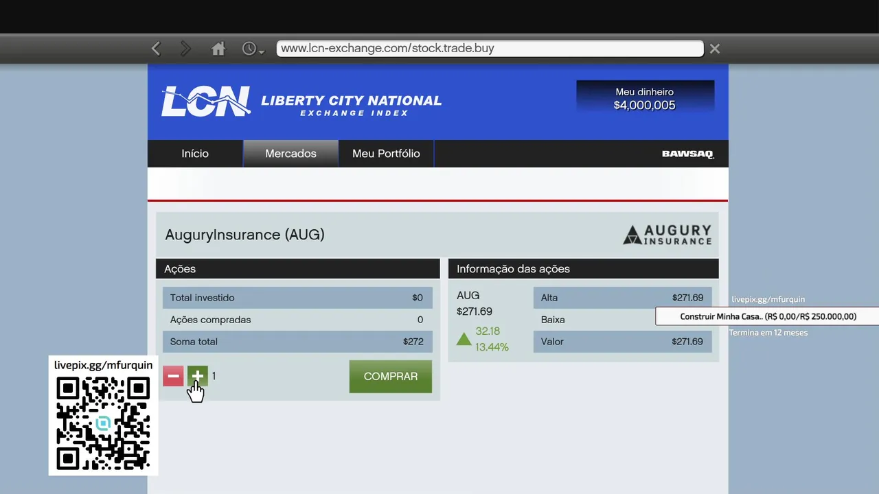Select the Ações compradas row
This screenshot has height=494, width=879.
[297, 320]
